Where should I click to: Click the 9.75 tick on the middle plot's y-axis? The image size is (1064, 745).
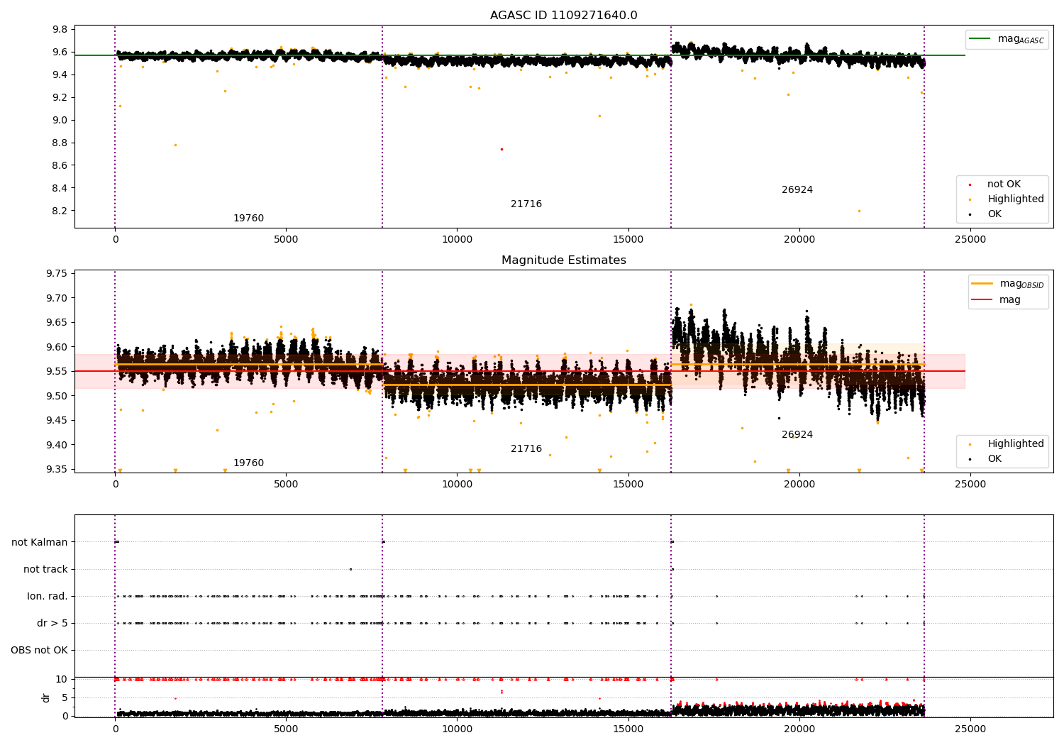click(x=57, y=274)
